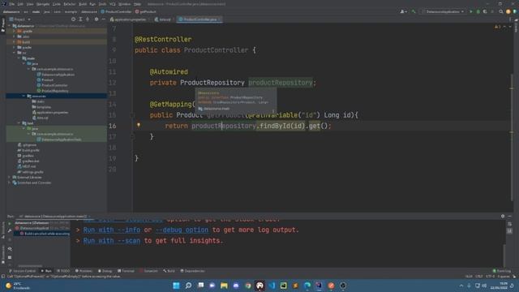Switch to ProductController.java editor tab
519x292 pixels.
199,19
